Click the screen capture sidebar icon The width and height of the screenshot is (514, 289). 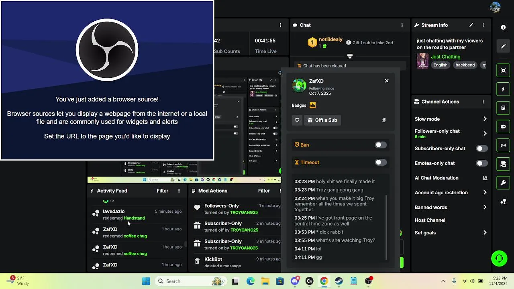click(x=503, y=70)
